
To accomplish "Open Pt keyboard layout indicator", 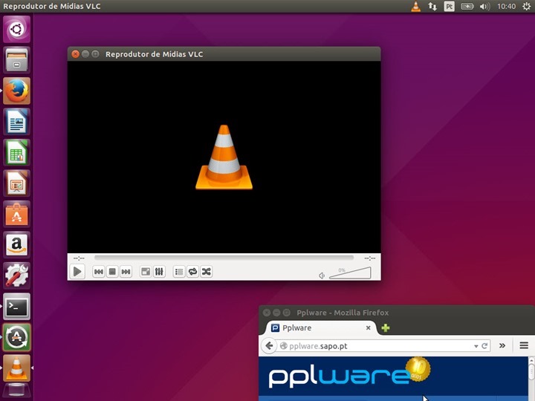I will tap(449, 6).
